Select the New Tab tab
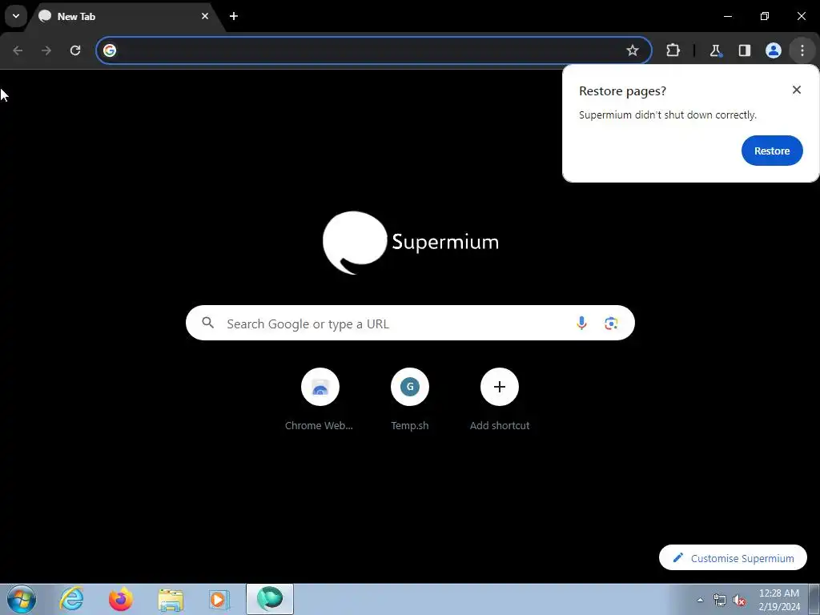Screen dimensions: 820x615 126,16
